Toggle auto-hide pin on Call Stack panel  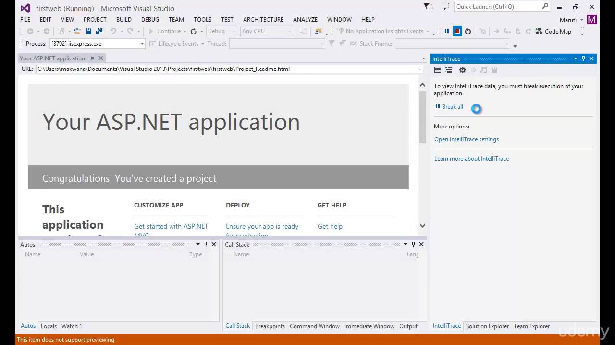click(413, 244)
